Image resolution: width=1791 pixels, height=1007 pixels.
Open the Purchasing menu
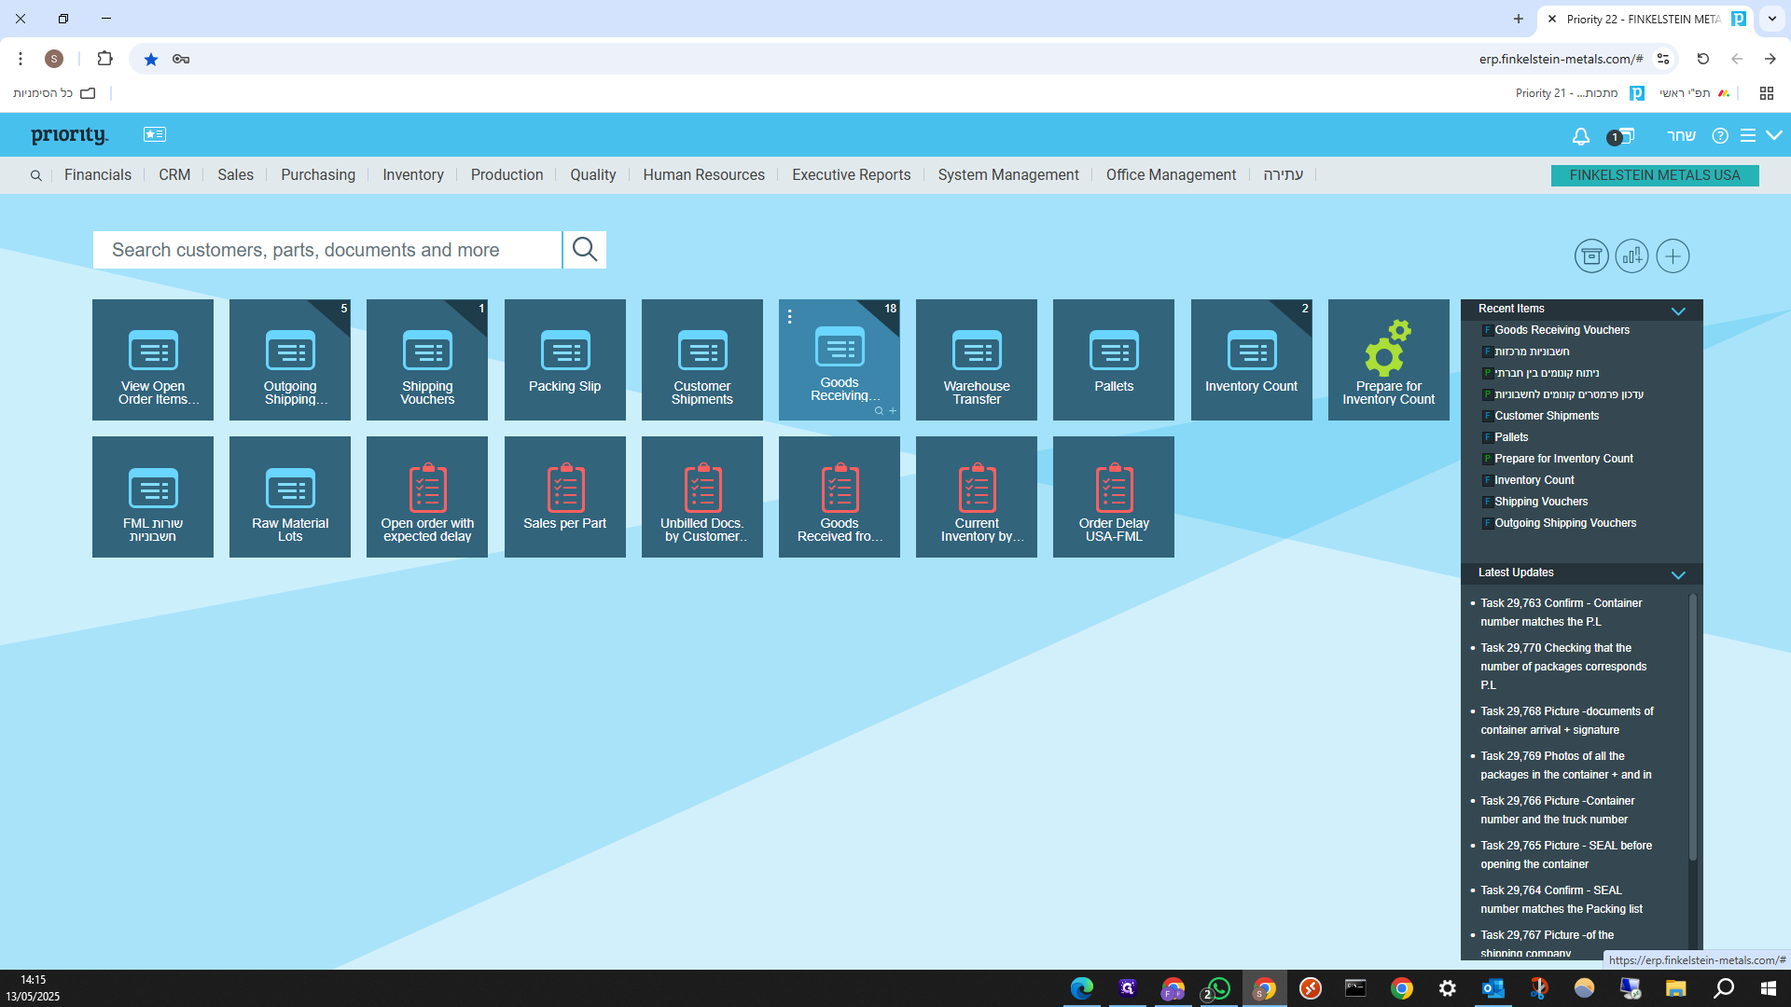[x=317, y=175]
